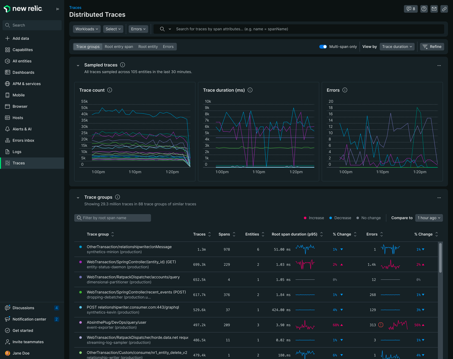Screen dimensions: 453x359
Task: Open the Trace duration view-by dropdown
Action: [x=397, y=46]
